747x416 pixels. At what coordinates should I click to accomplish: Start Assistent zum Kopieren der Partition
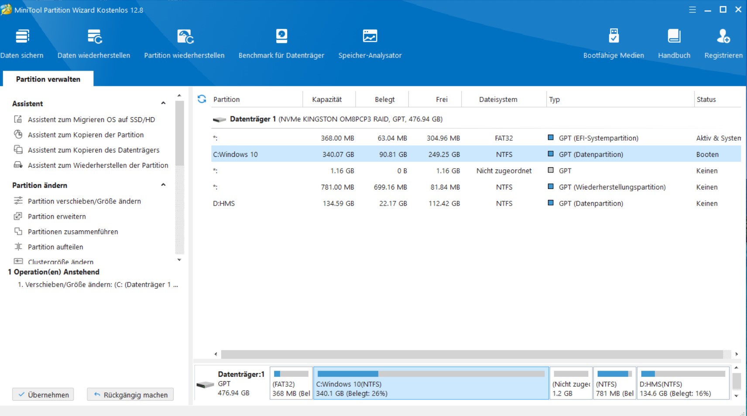click(x=86, y=135)
